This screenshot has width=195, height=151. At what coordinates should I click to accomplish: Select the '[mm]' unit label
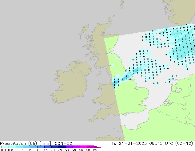coord(46,144)
